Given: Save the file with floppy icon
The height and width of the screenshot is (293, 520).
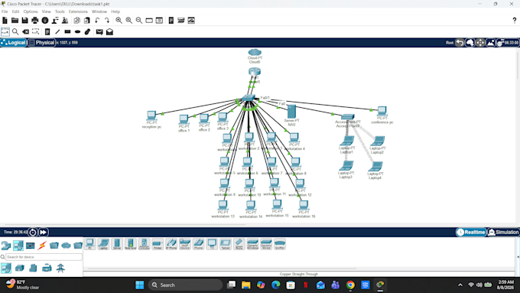Looking at the screenshot, I should coord(25,21).
